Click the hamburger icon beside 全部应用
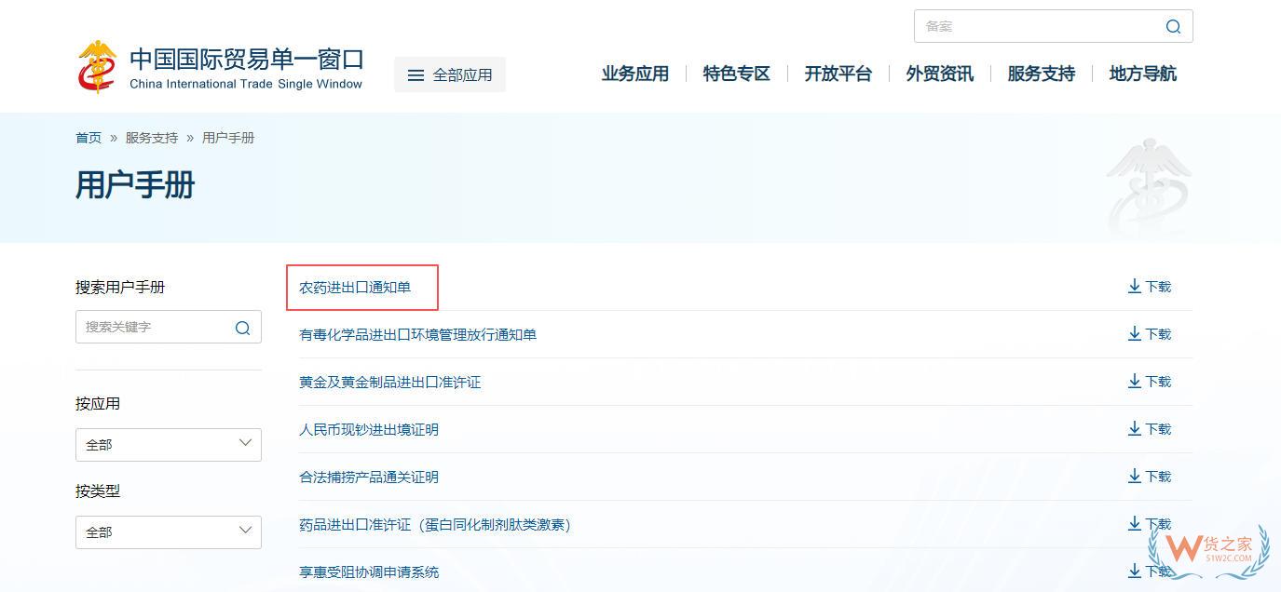 [x=416, y=75]
